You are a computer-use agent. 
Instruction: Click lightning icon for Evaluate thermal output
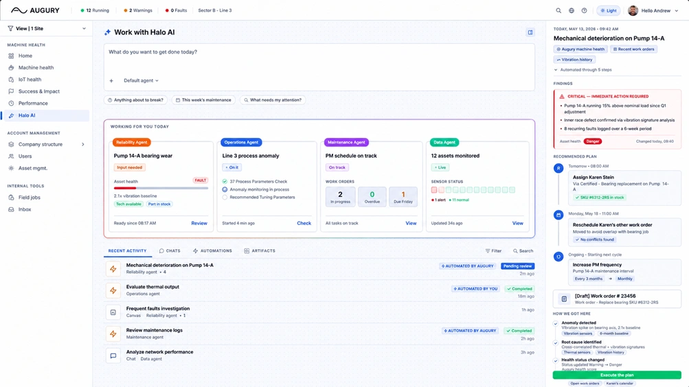click(113, 290)
